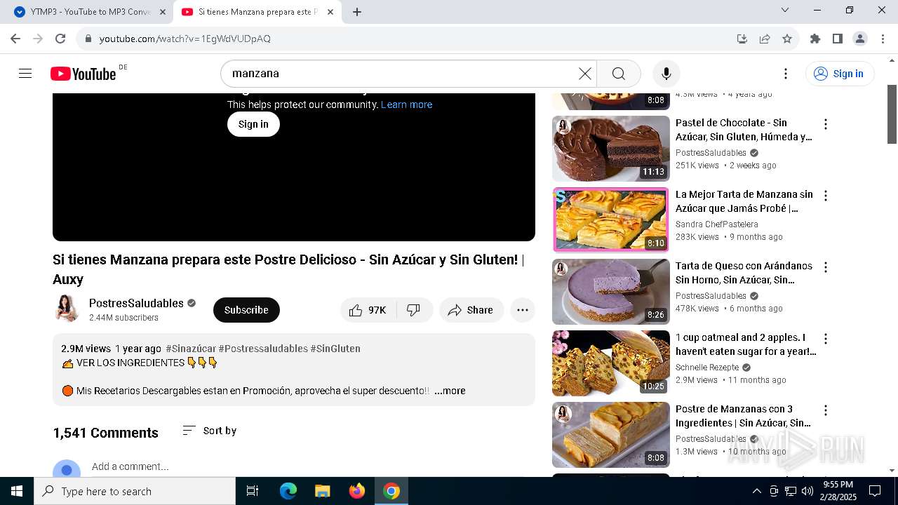Viewport: 898px width, 505px height.
Task: Open a new Chrome tab
Action: tap(357, 12)
